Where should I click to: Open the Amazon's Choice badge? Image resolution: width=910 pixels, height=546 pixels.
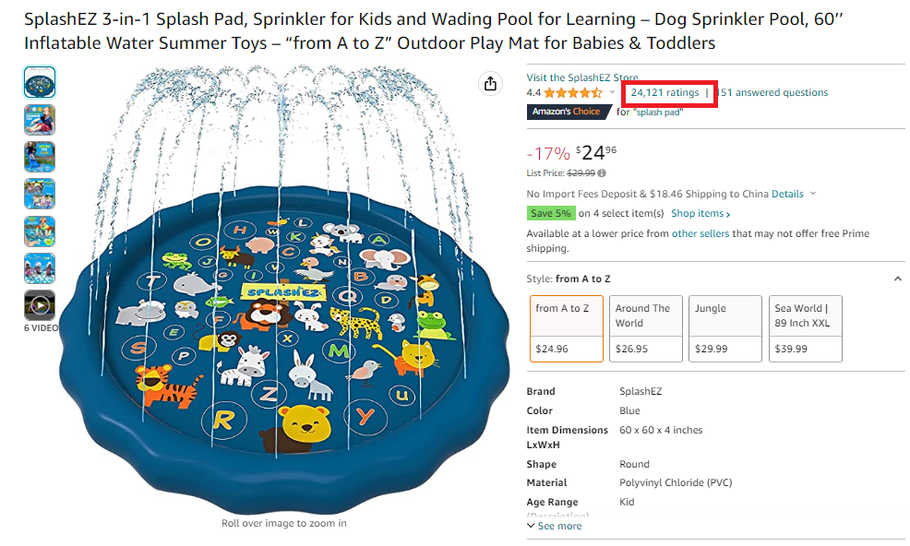coord(566,112)
